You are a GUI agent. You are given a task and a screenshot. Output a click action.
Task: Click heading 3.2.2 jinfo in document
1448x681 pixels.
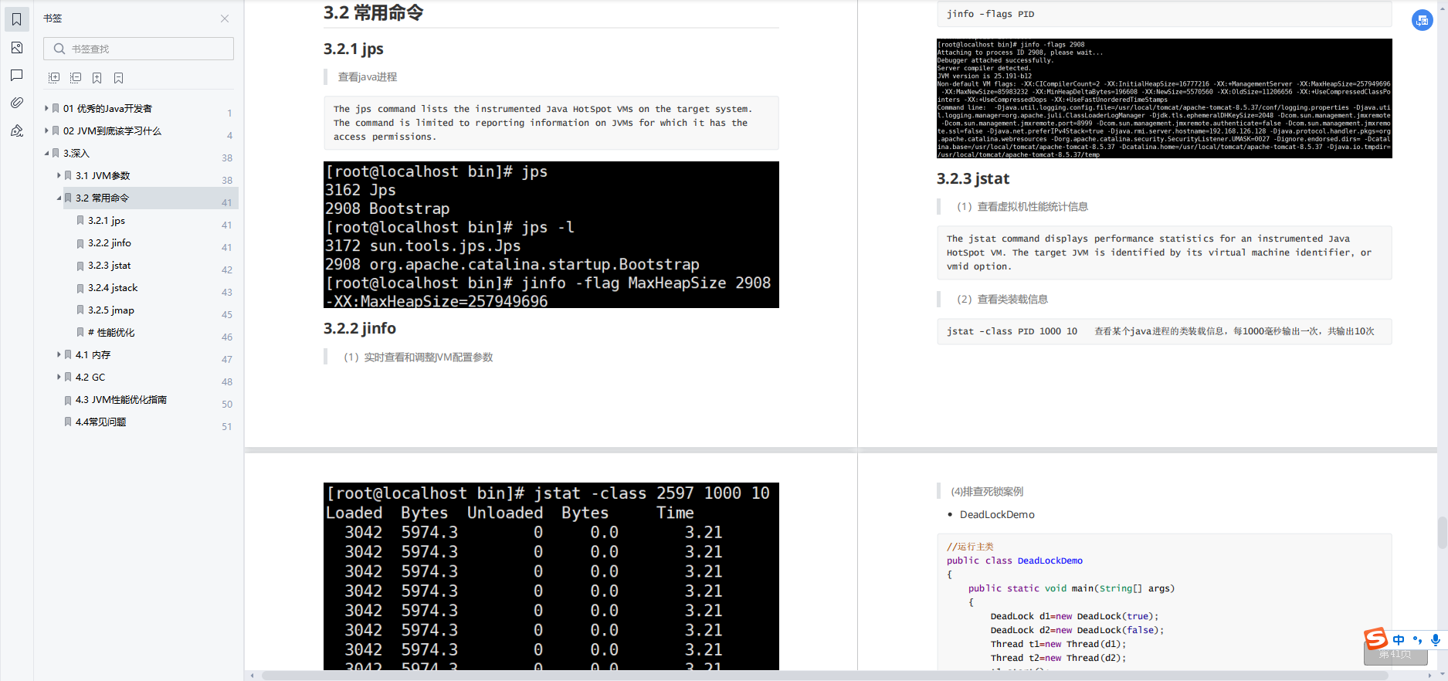coord(360,328)
